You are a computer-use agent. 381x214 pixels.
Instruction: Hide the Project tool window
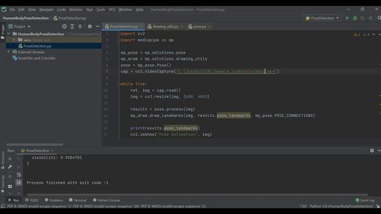coord(98,26)
